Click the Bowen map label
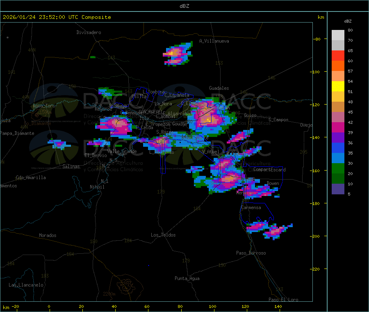Screen dimensions: 369x312 tap(273, 183)
